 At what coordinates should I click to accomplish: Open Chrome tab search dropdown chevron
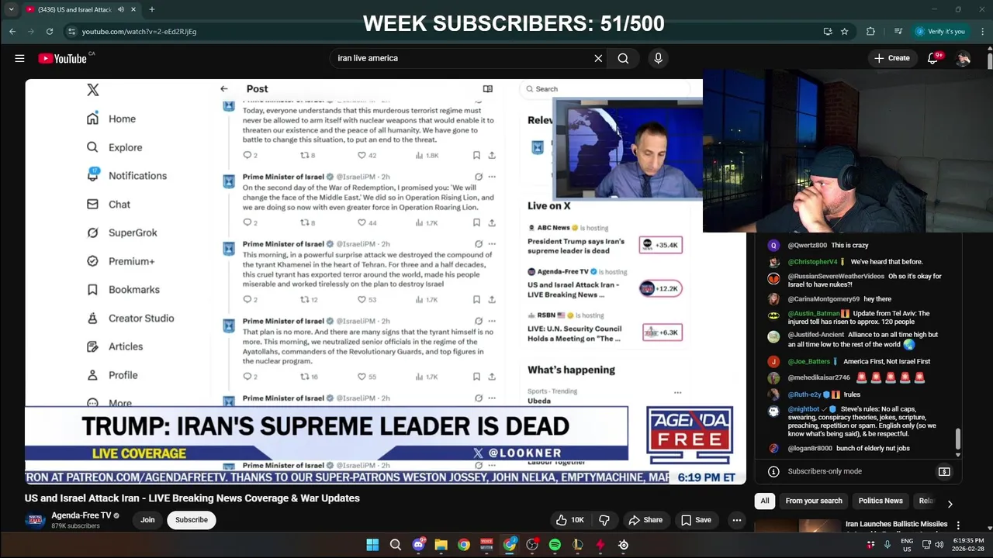pyautogui.click(x=11, y=9)
